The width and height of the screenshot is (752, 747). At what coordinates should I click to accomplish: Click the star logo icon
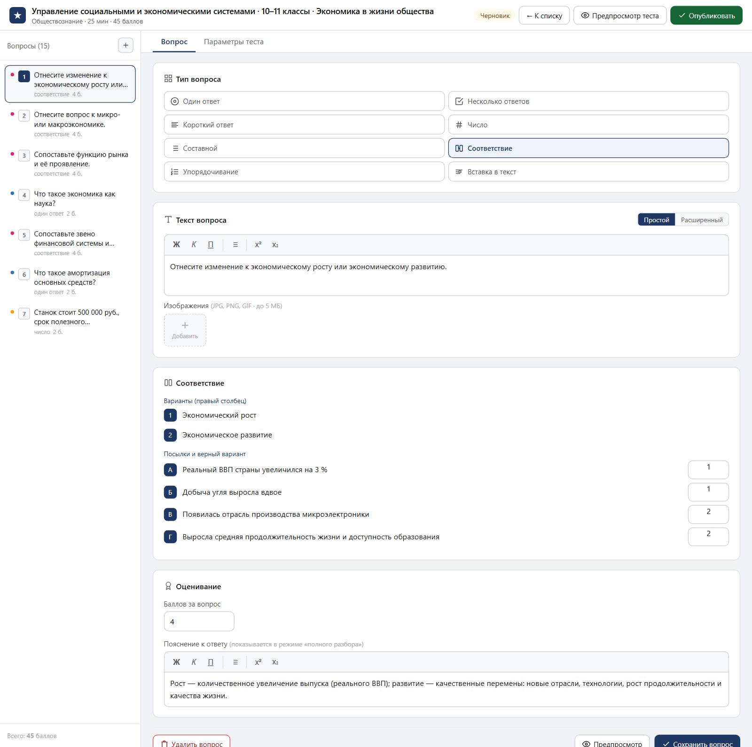tap(17, 16)
